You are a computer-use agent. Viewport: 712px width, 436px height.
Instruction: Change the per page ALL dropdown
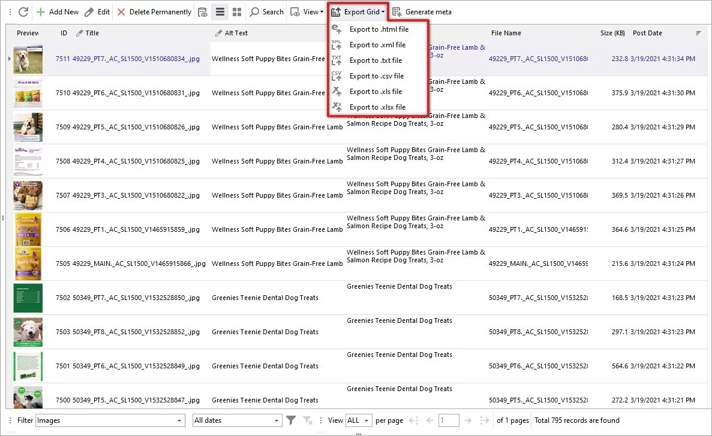coord(358,420)
